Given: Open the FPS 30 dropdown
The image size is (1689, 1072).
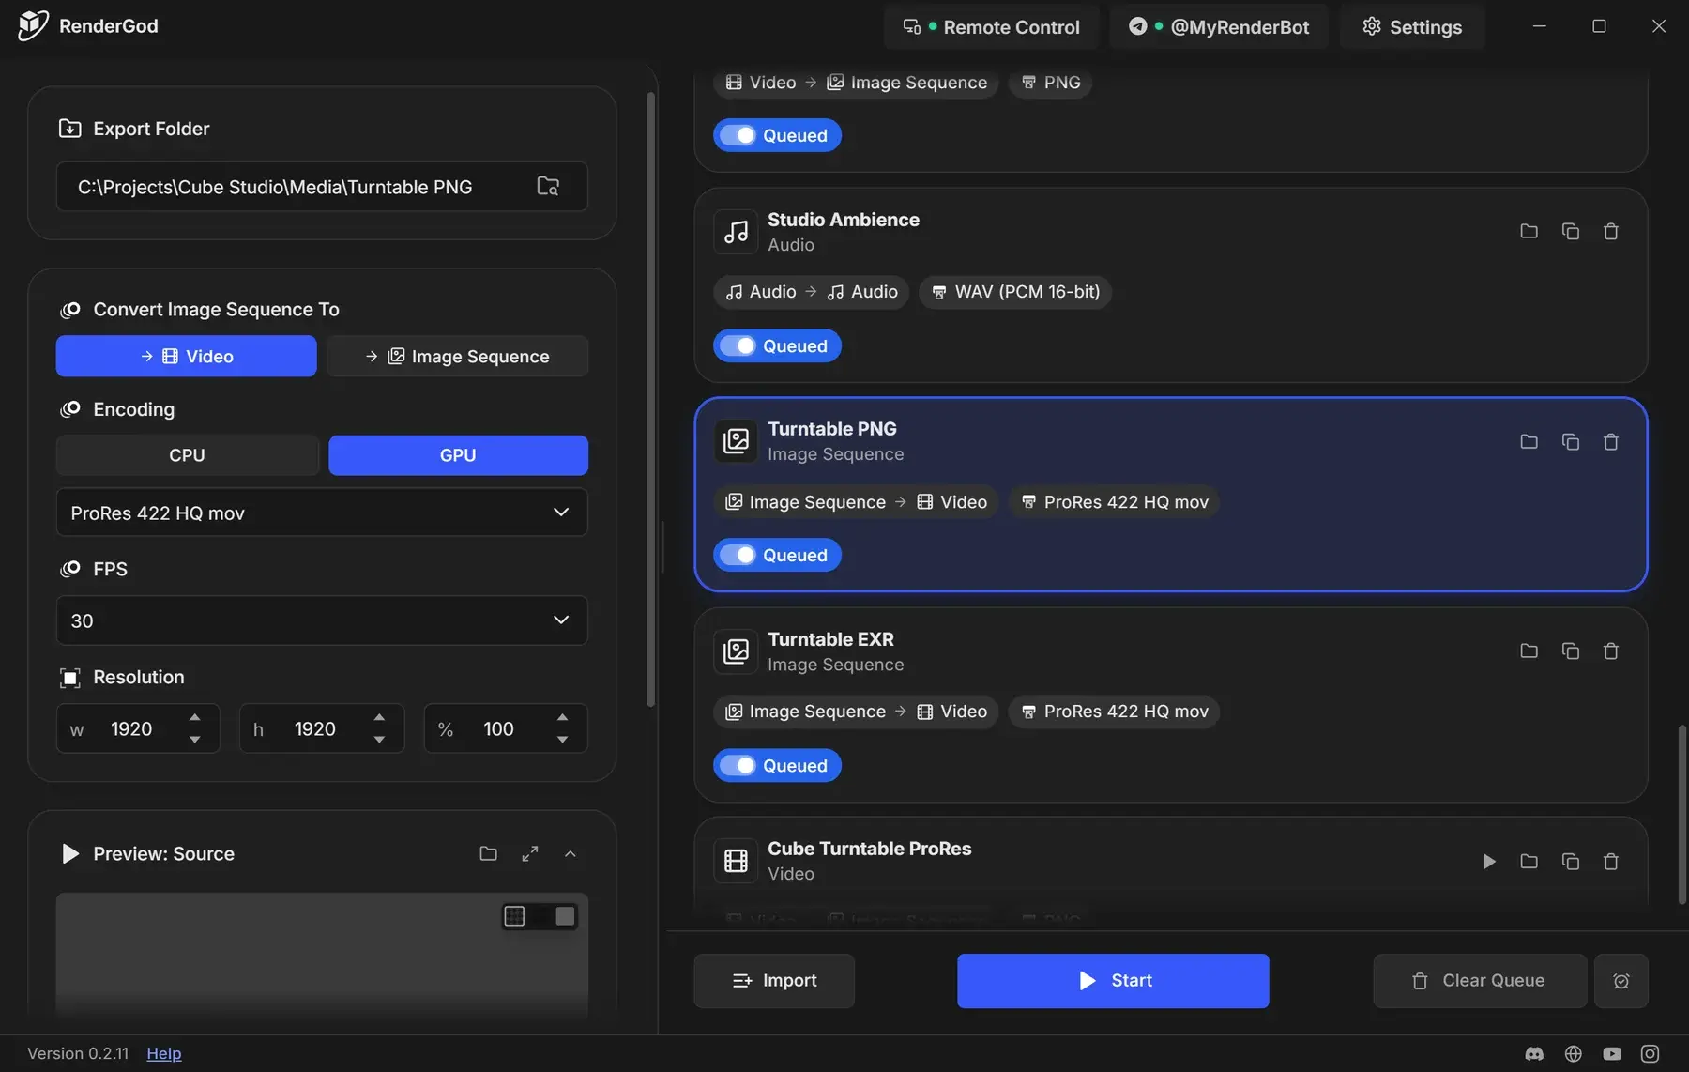Looking at the screenshot, I should (x=322, y=620).
